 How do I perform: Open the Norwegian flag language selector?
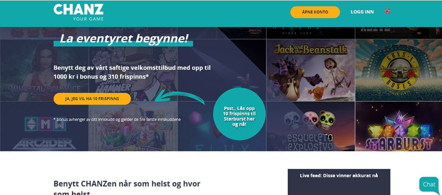[387, 11]
